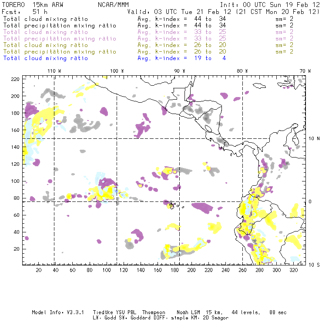Screen dimensions: 322x322
Task: Select the "88 sec" timestep text
Action: click(278, 312)
